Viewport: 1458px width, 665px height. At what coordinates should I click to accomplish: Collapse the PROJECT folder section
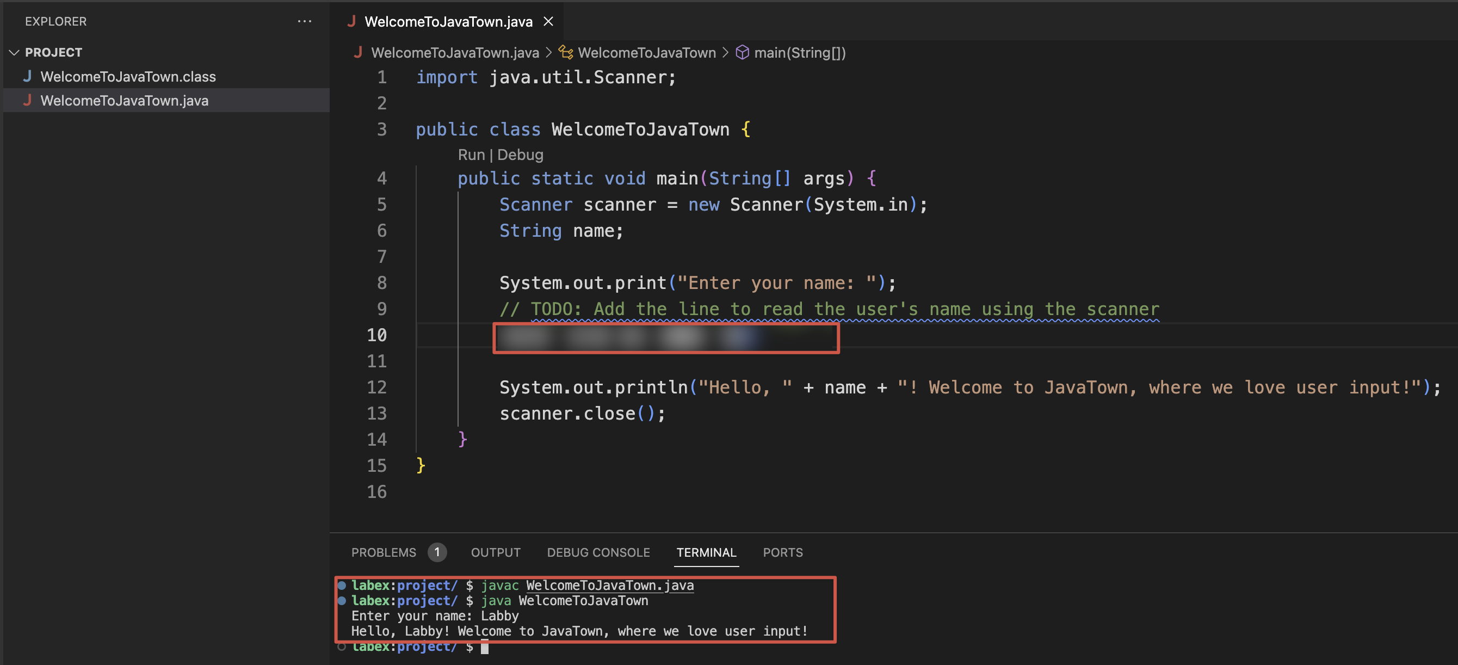[14, 53]
